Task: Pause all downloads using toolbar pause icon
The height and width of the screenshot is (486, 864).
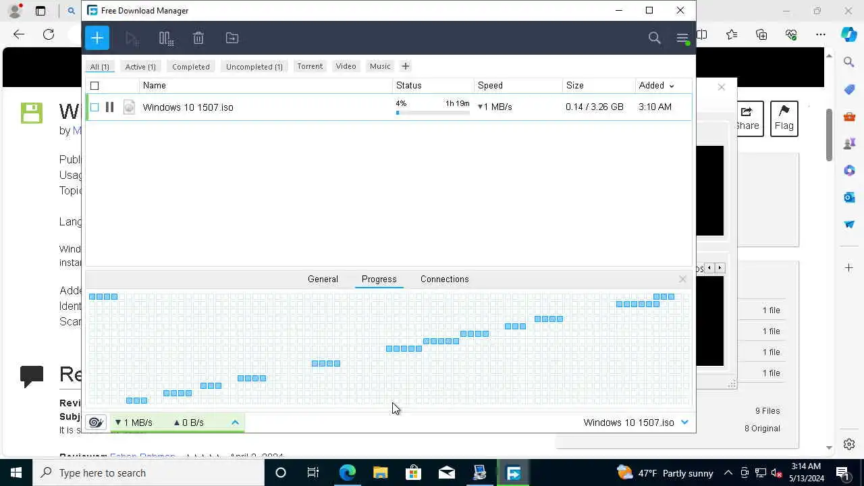Action: click(166, 38)
